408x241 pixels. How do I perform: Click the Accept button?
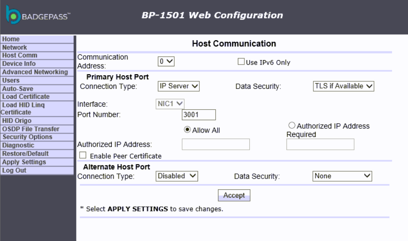point(234,195)
